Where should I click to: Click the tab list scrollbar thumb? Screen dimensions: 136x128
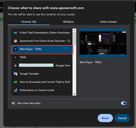[74, 39]
